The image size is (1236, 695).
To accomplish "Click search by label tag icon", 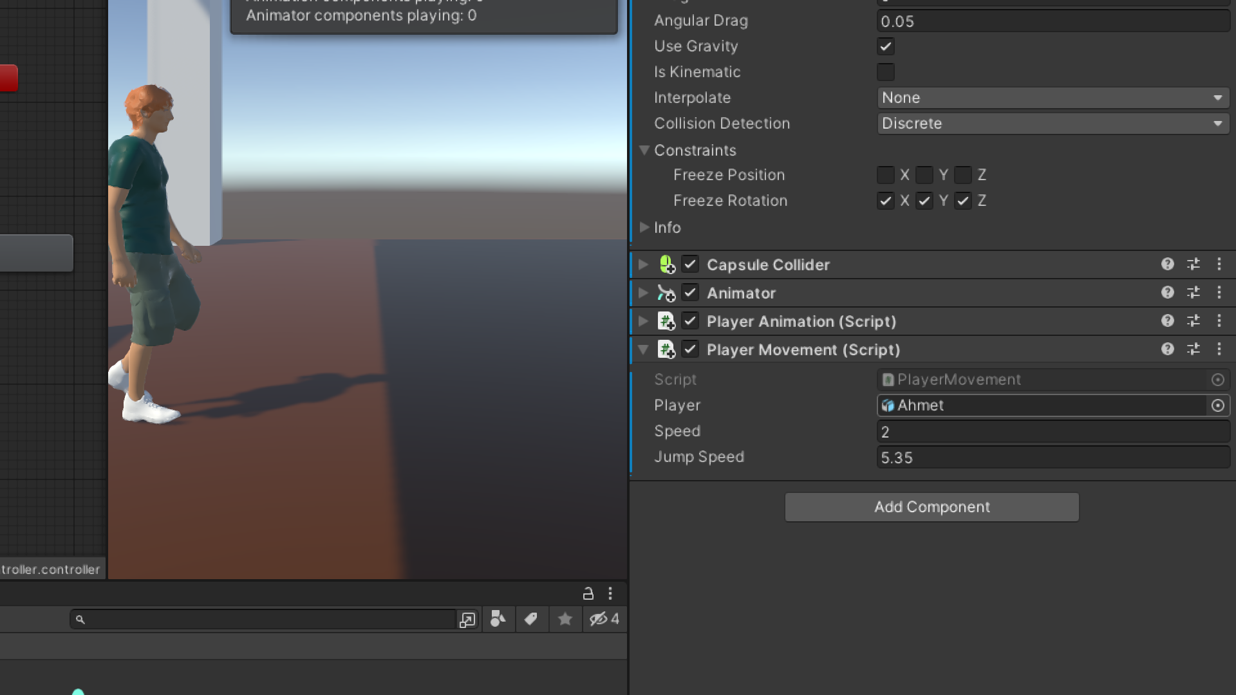I will (x=531, y=619).
